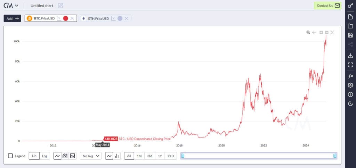Download chart data with download icon
Image resolution: width=356 pixels, height=168 pixels.
(350, 56)
